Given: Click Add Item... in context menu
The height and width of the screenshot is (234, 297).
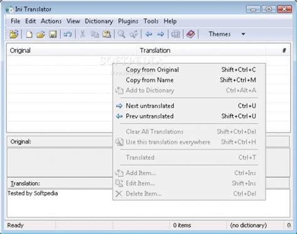Looking at the screenshot, I should point(189,173).
